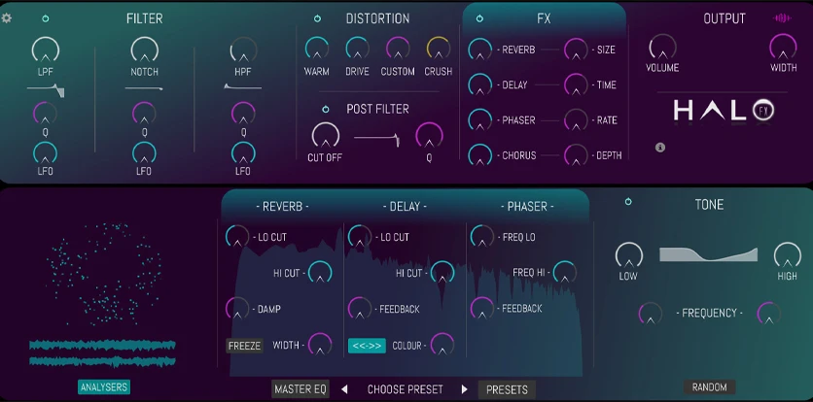The image size is (813, 402).
Task: Click the reverb WIDTH knob
Action: pyautogui.click(x=320, y=345)
